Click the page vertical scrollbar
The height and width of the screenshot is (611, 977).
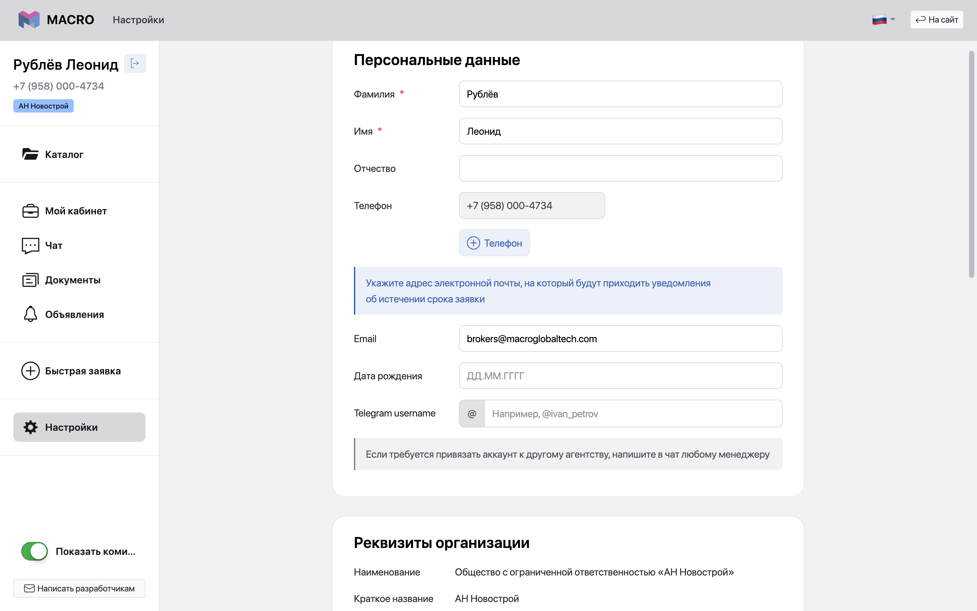[x=972, y=164]
